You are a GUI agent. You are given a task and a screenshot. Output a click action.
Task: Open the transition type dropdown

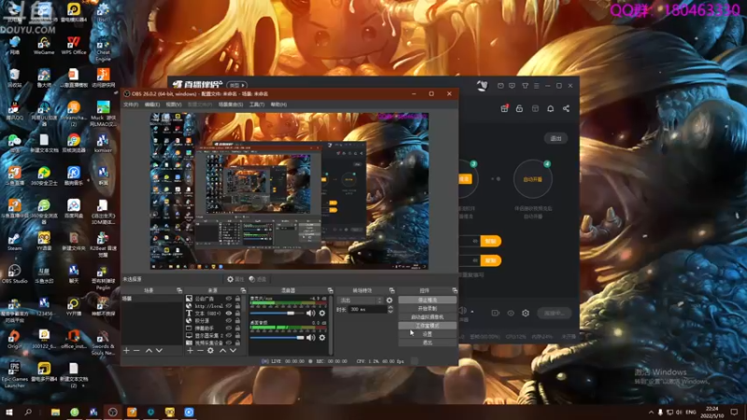[359, 301]
